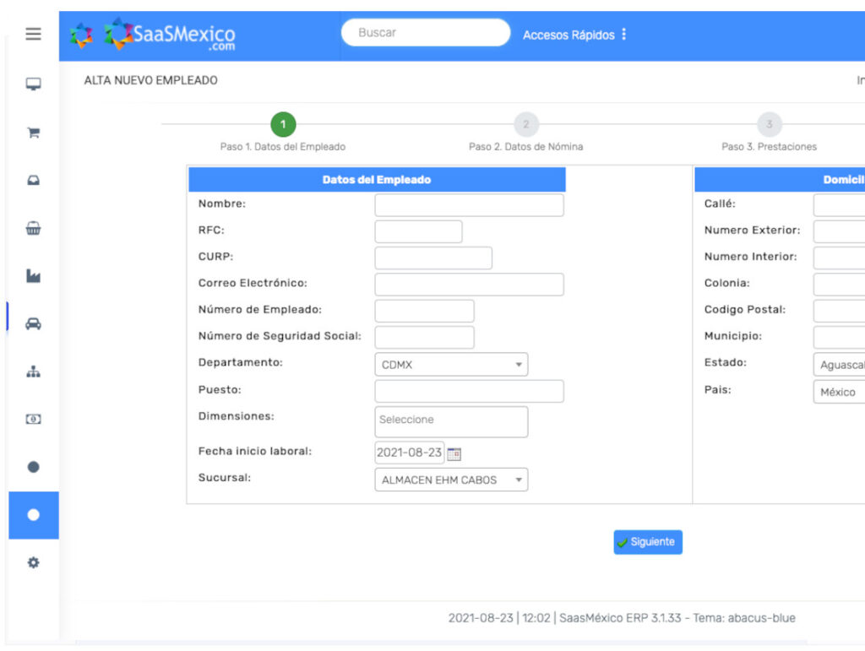This screenshot has height=651, width=865.
Task: Go to Paso 2 Datos de Nómina step
Action: click(x=525, y=125)
